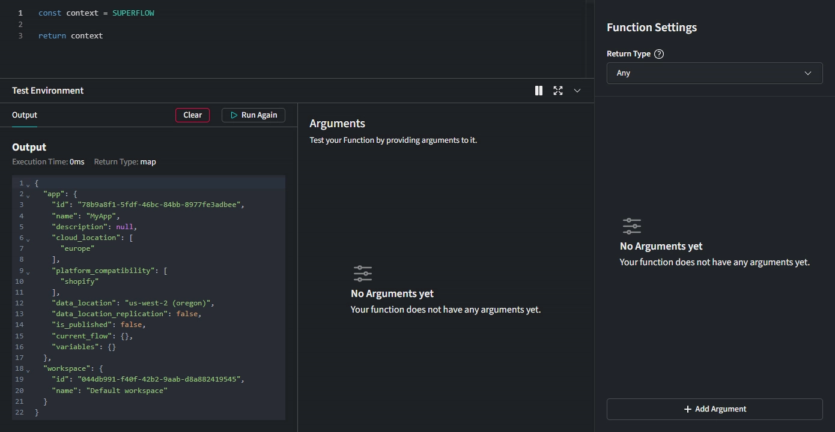This screenshot has width=835, height=432.
Task: Collapse the "cloud_location" array fold arrow
Action: [x=28, y=239]
